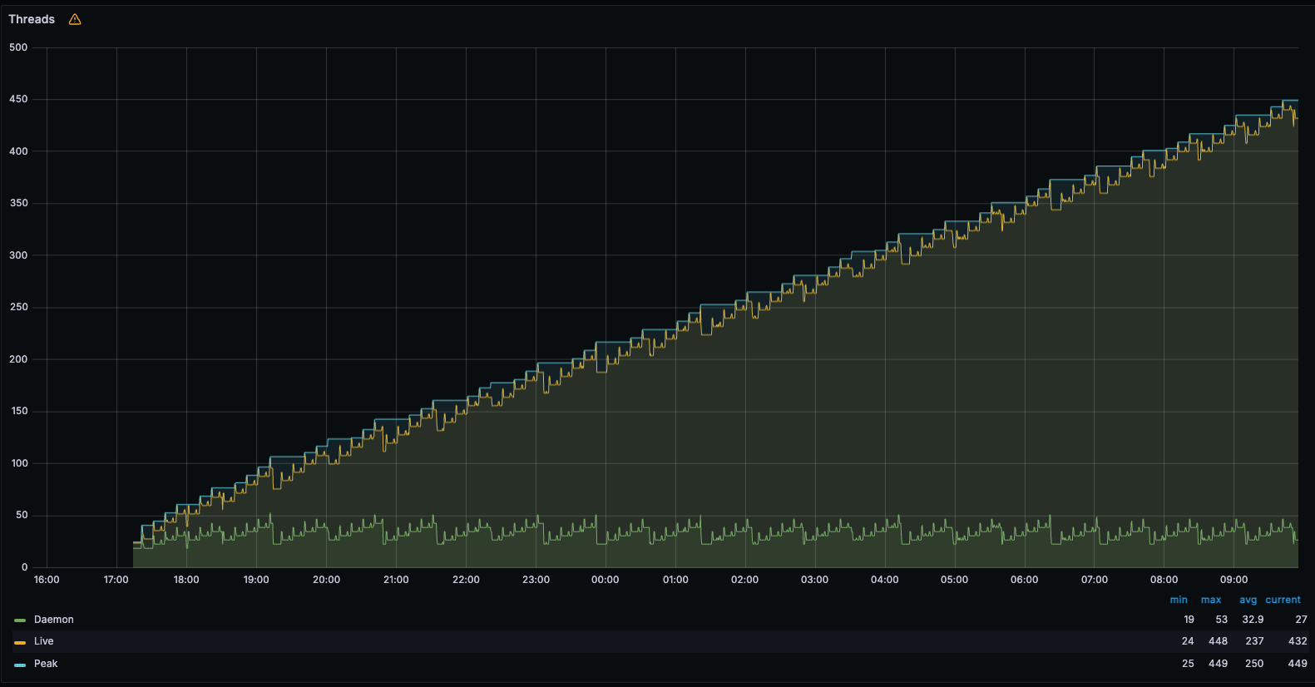Click the 500 y-axis label
The image size is (1315, 687).
point(18,47)
